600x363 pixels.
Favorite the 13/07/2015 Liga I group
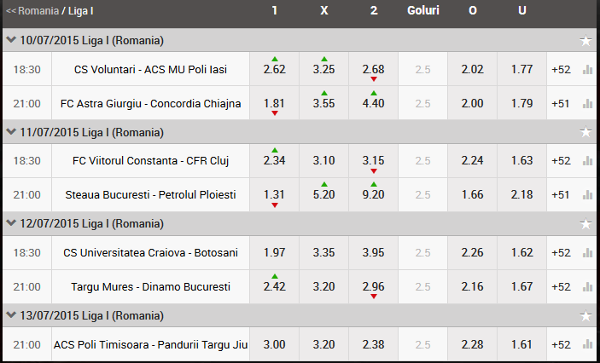pyautogui.click(x=585, y=316)
